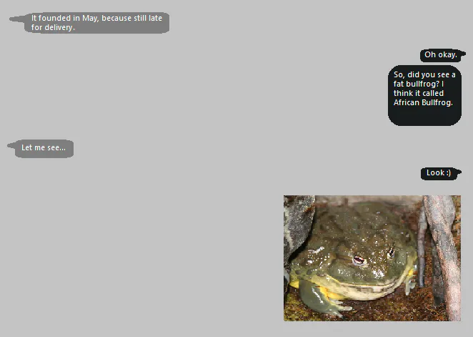Open the African bullfrog photo attachment
This screenshot has height=337, width=473.
(x=372, y=258)
